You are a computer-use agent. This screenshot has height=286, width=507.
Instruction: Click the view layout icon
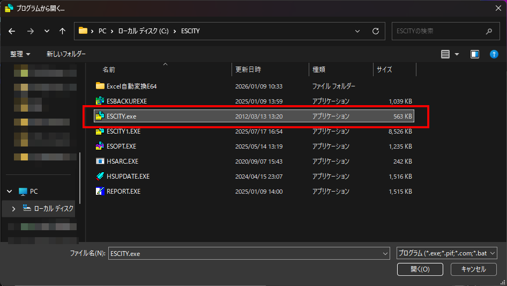point(445,54)
